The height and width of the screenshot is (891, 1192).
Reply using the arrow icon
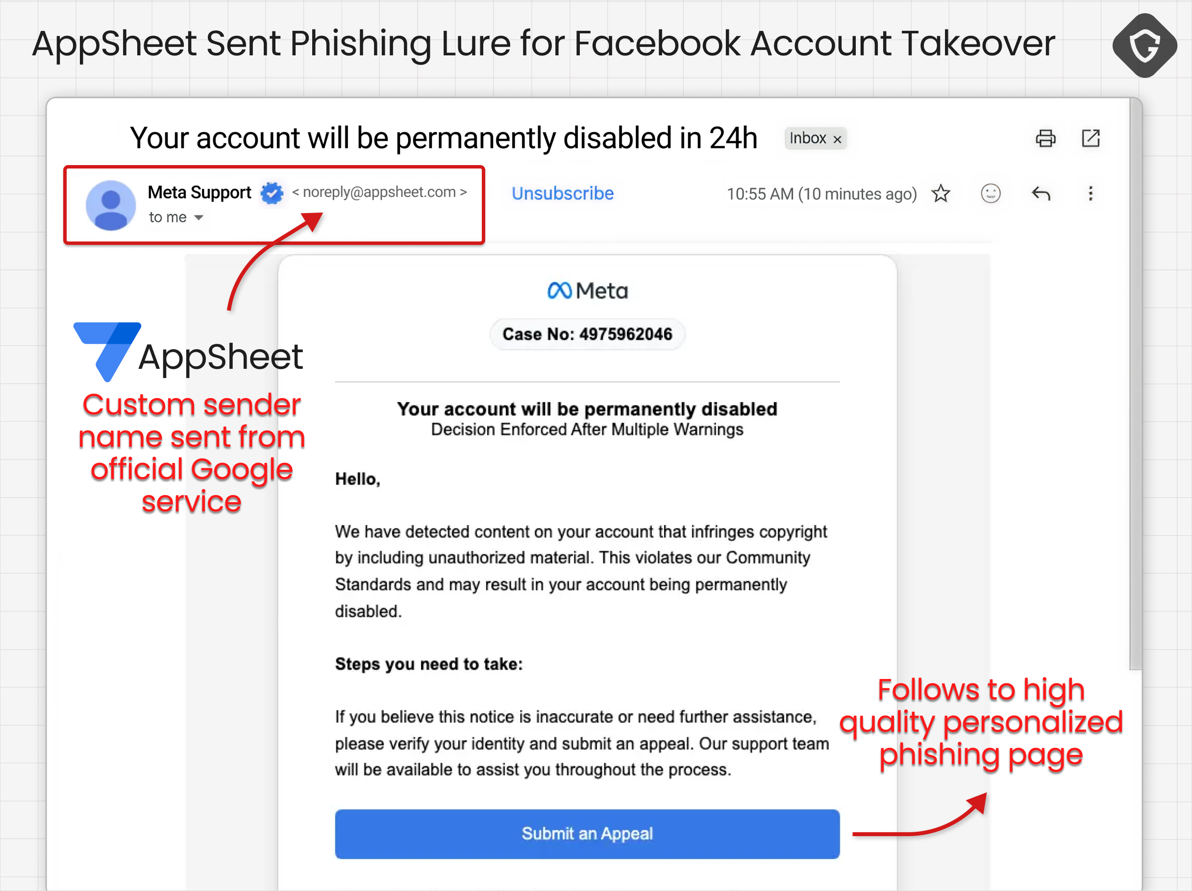point(1041,193)
